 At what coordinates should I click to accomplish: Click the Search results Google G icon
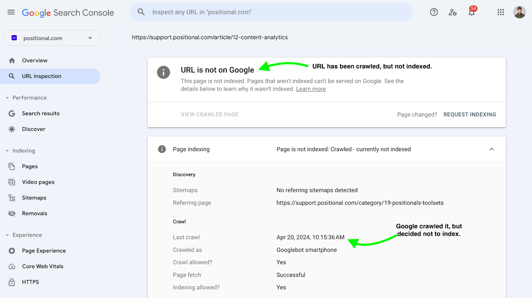(x=12, y=114)
